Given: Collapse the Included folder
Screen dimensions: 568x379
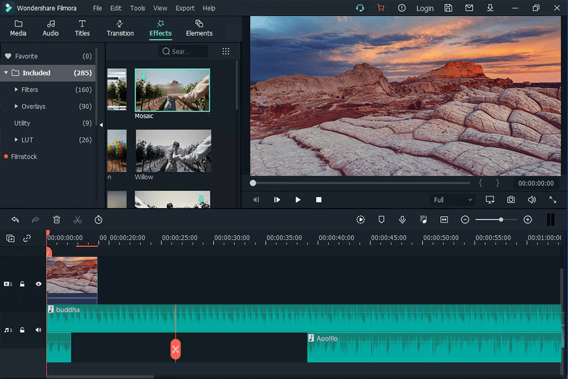Looking at the screenshot, I should (x=6, y=73).
